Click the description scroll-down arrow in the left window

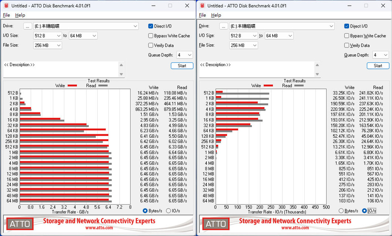tap(121, 74)
